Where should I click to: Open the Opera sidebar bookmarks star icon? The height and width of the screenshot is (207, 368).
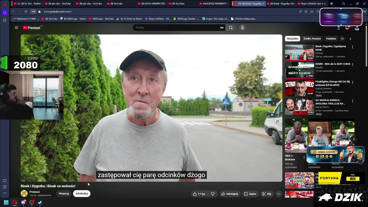(x=5, y=20)
